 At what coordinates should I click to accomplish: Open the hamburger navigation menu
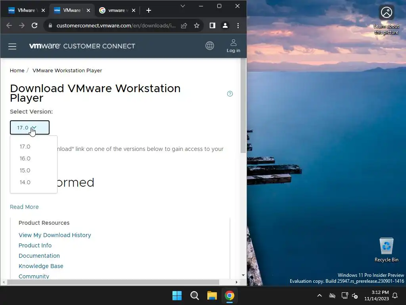[12, 46]
